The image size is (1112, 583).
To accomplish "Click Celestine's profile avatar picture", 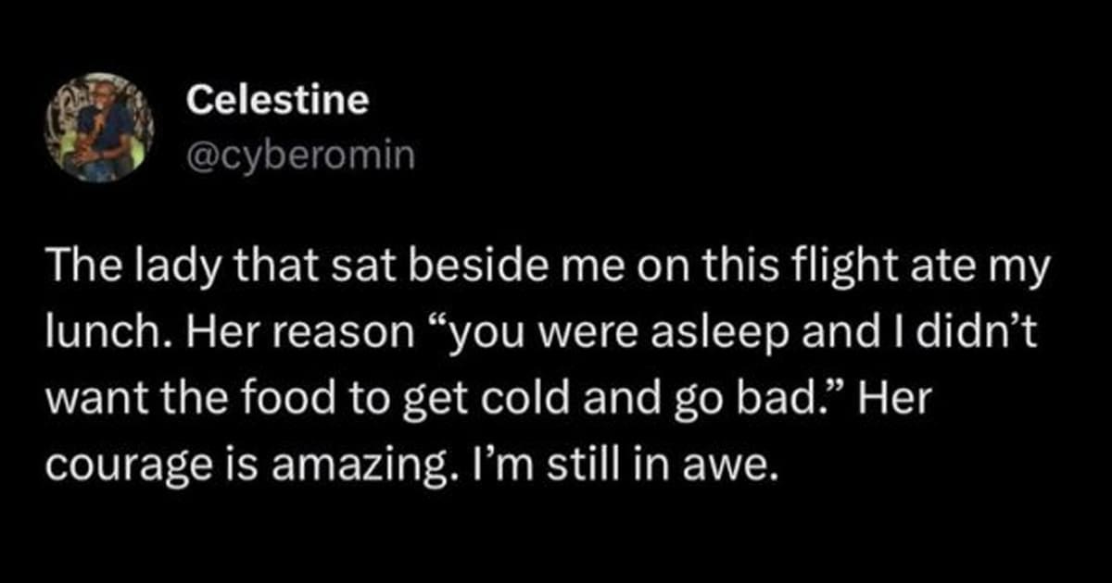I will point(100,130).
